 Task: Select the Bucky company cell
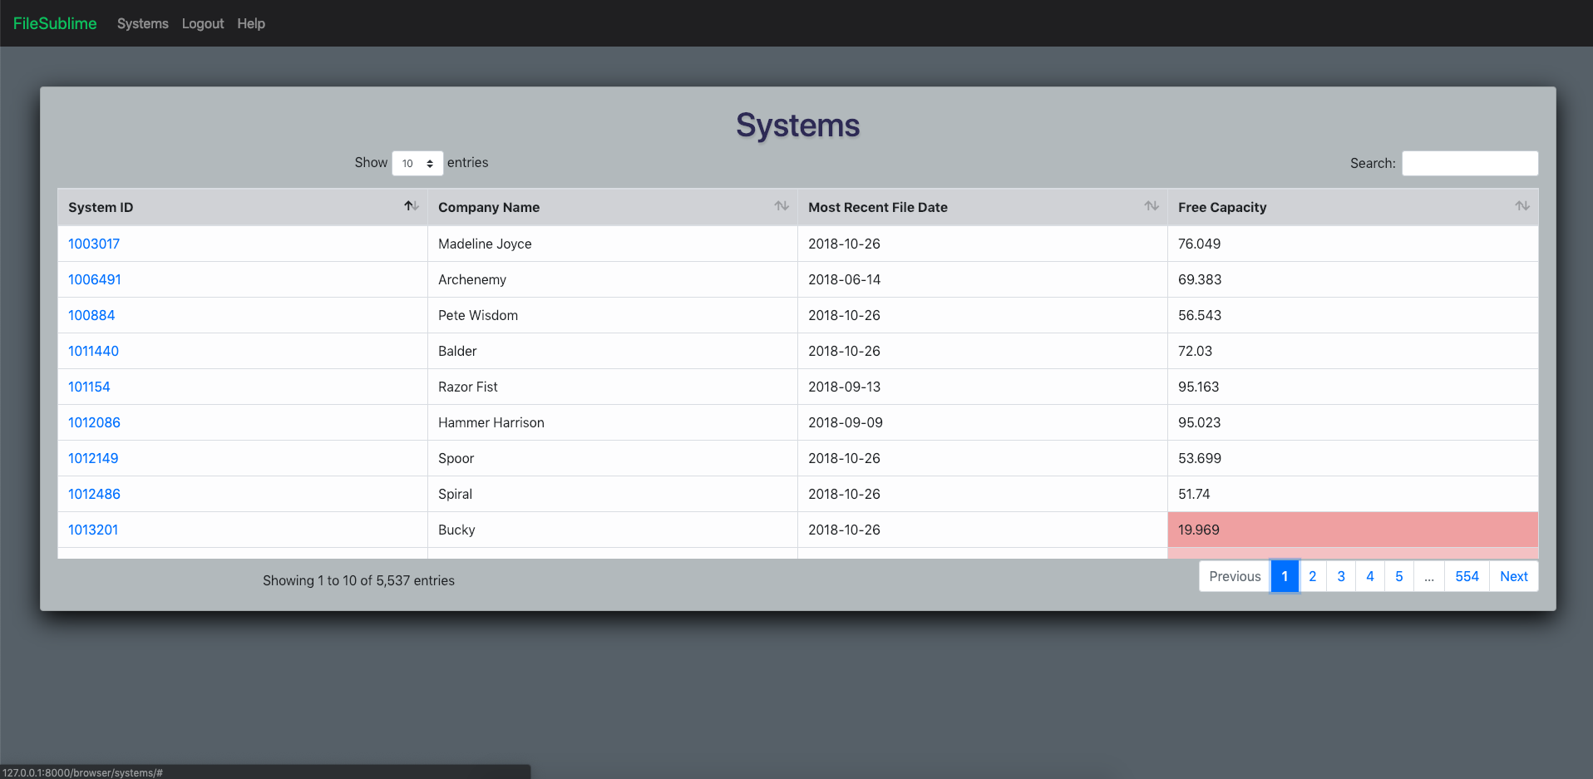613,530
